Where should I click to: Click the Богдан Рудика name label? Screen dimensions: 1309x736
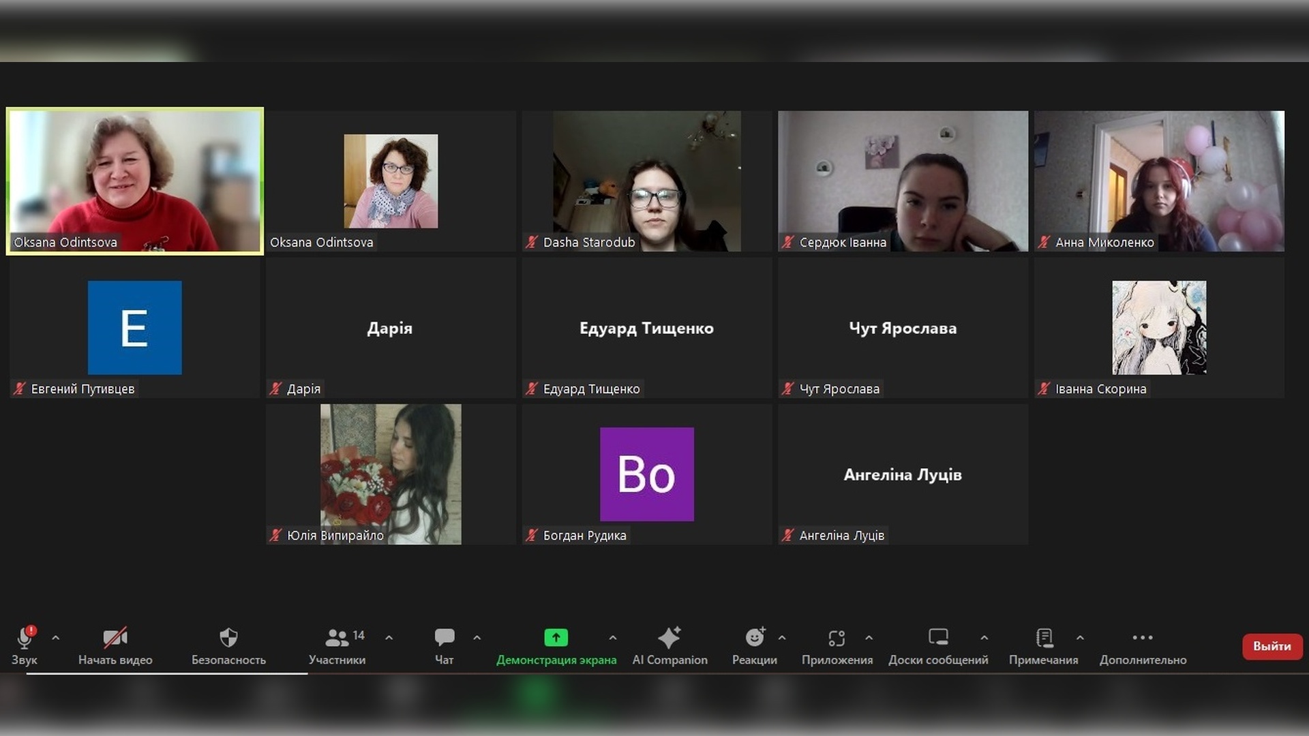585,536
